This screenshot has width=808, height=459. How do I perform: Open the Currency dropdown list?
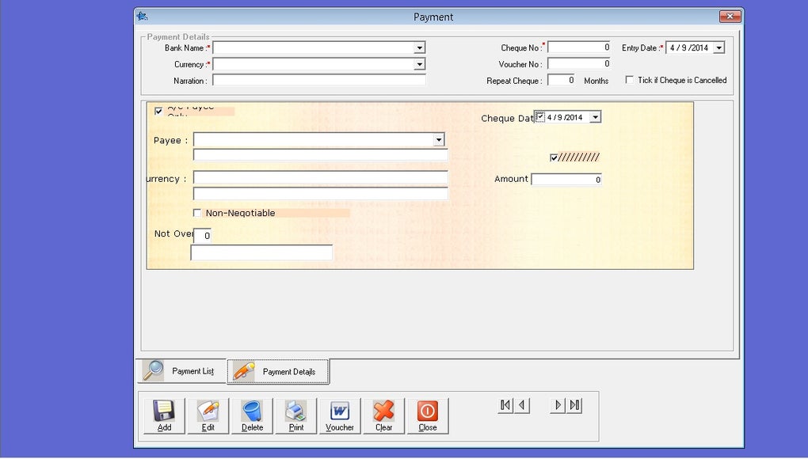click(420, 64)
